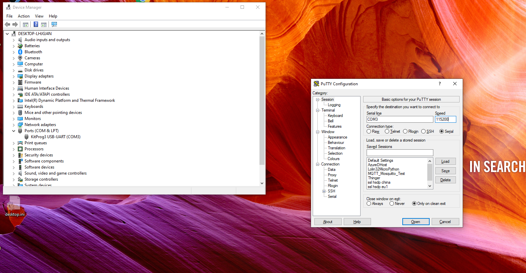Select SSH connection type radio button

click(x=424, y=131)
